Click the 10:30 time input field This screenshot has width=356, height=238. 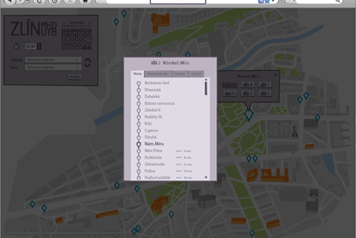click(31, 46)
